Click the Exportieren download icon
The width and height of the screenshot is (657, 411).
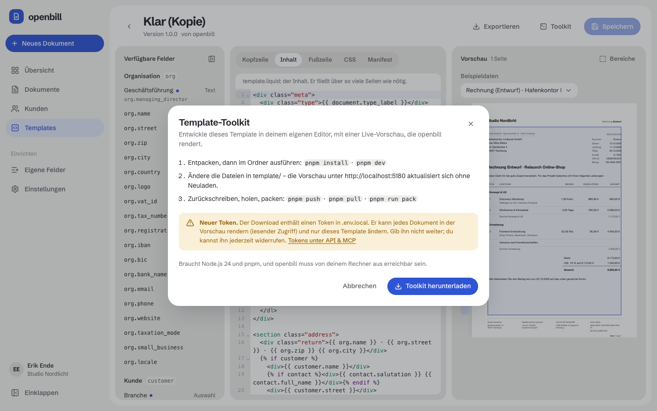pyautogui.click(x=476, y=26)
